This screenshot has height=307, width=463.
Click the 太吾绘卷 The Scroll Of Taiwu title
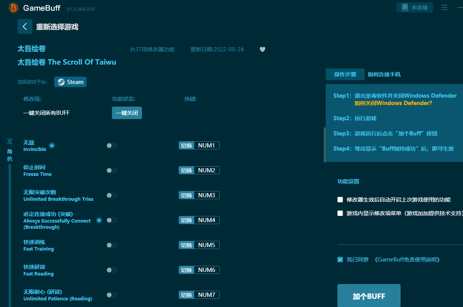pos(67,62)
